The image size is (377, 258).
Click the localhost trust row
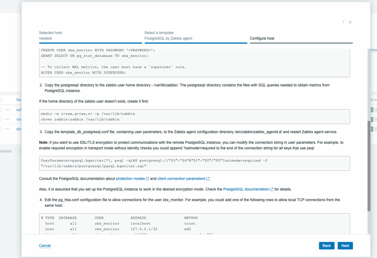120,223
